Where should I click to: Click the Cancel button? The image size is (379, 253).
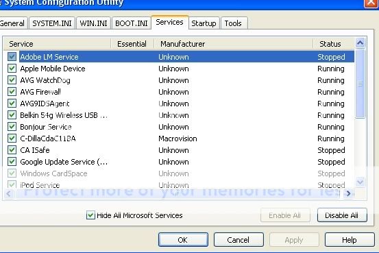click(239, 240)
